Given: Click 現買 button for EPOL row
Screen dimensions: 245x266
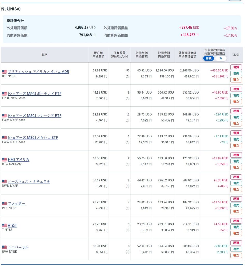Looking at the screenshot, I should (236, 89).
